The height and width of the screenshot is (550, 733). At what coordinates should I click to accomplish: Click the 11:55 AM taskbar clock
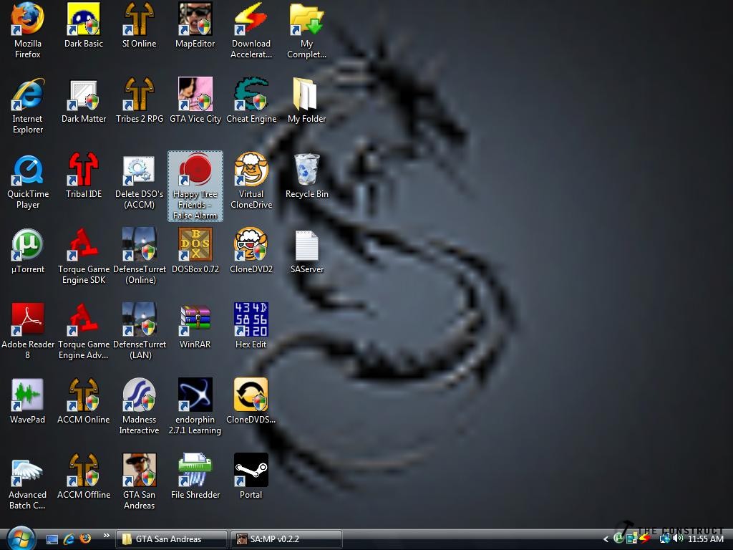click(x=706, y=539)
